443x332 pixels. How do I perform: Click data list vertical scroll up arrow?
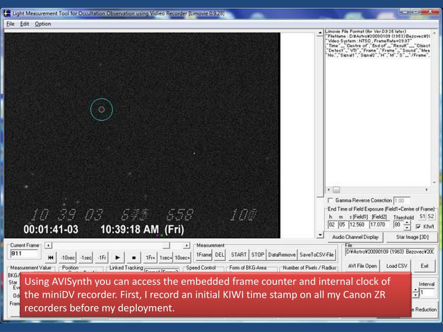point(434,33)
